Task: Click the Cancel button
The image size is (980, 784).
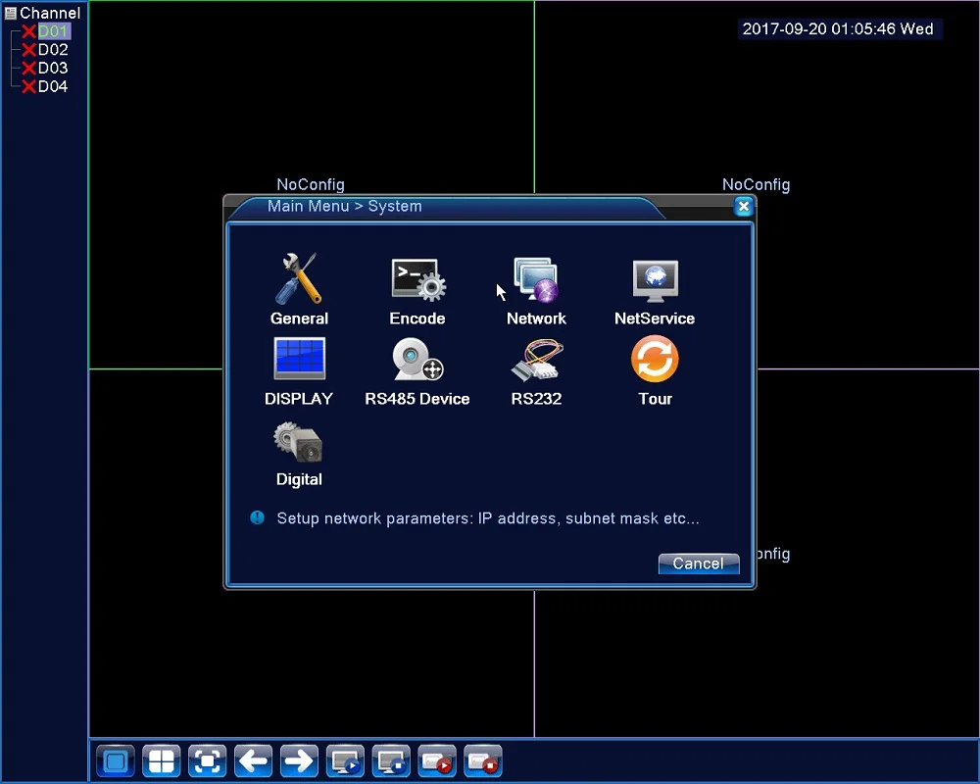Action: (698, 563)
